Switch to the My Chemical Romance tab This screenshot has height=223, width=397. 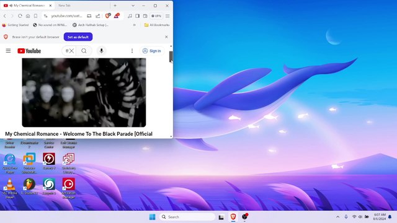28,6
